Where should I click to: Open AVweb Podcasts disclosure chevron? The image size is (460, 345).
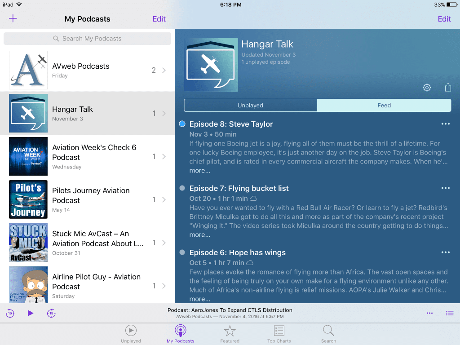point(164,70)
